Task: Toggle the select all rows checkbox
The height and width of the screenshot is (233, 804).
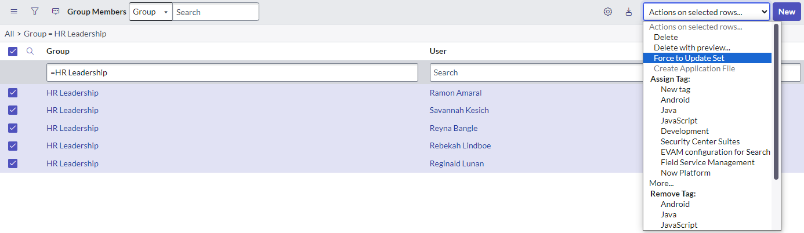Action: tap(13, 52)
